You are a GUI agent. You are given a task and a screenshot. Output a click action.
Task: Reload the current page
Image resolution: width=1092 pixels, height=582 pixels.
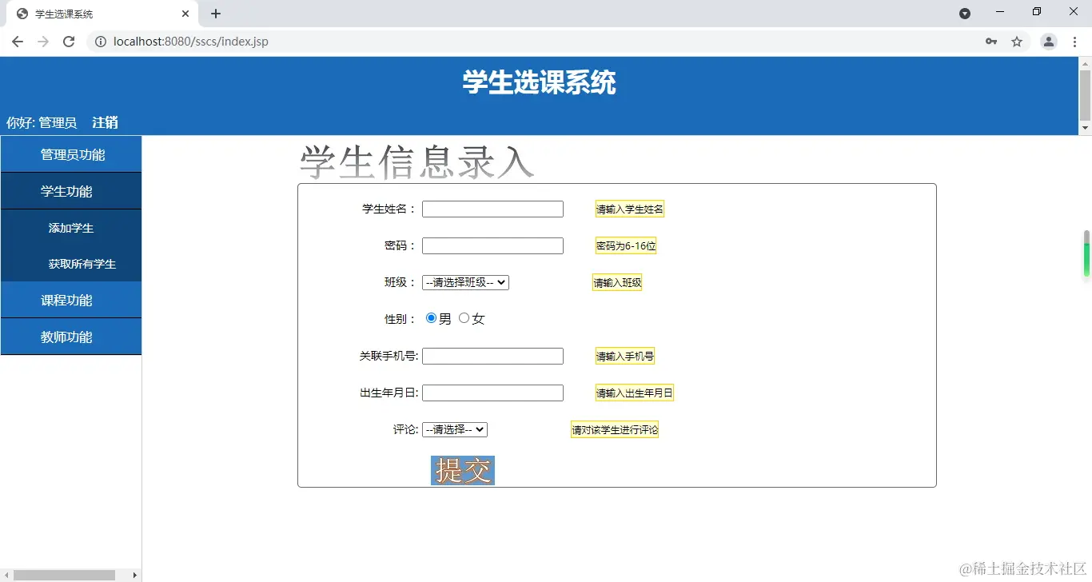click(x=68, y=41)
